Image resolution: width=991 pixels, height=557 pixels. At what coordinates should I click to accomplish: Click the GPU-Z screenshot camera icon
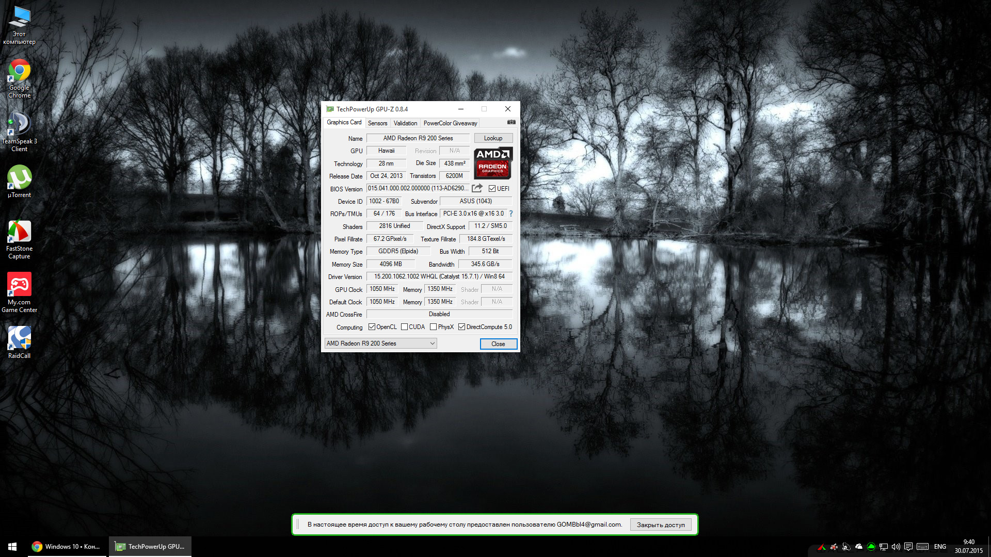[511, 122]
